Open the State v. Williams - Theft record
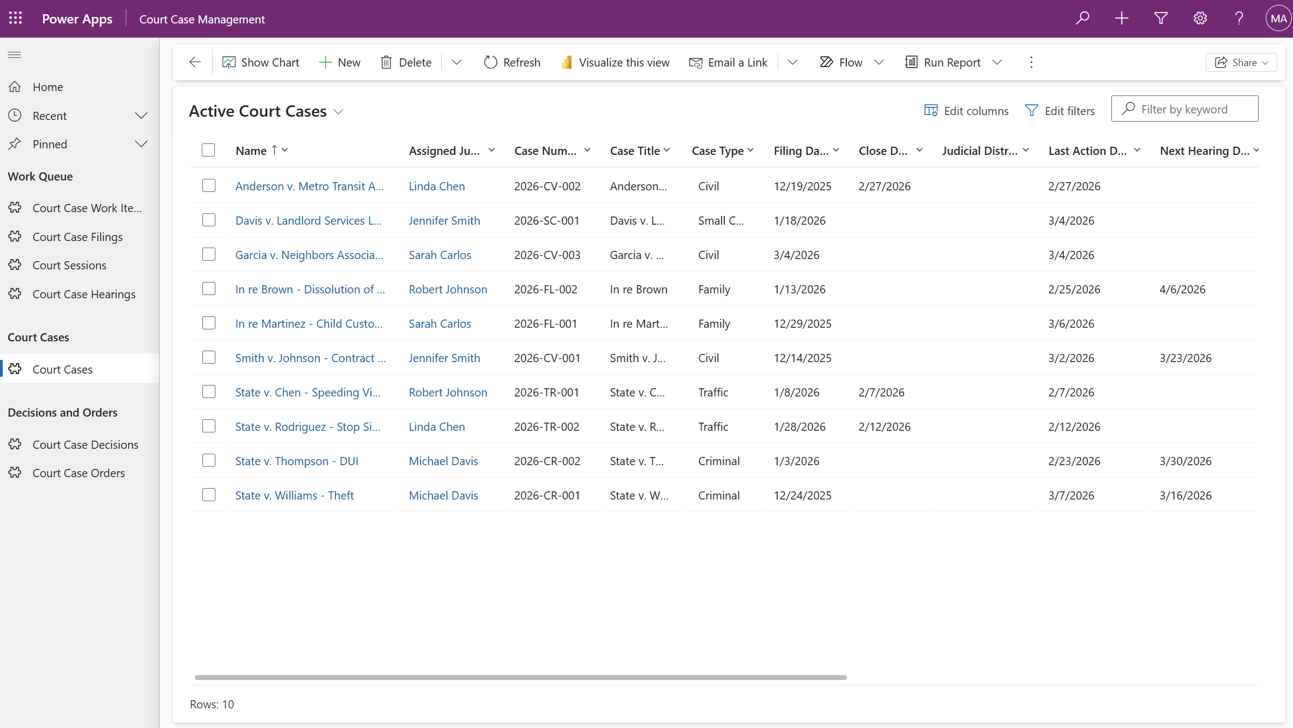1293x728 pixels. (x=294, y=495)
